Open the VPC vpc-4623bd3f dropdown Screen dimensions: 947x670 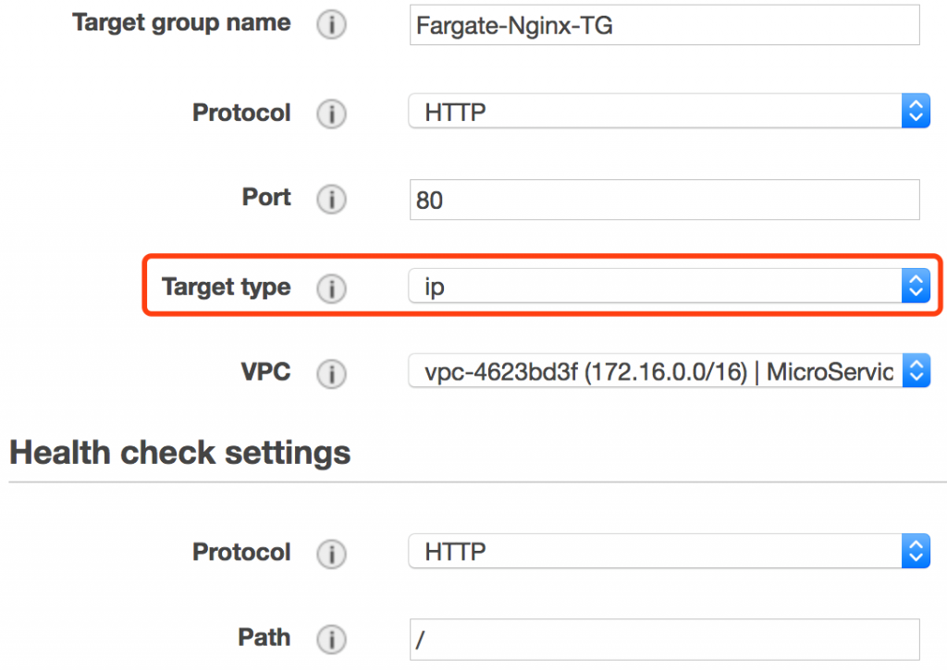[x=670, y=371]
